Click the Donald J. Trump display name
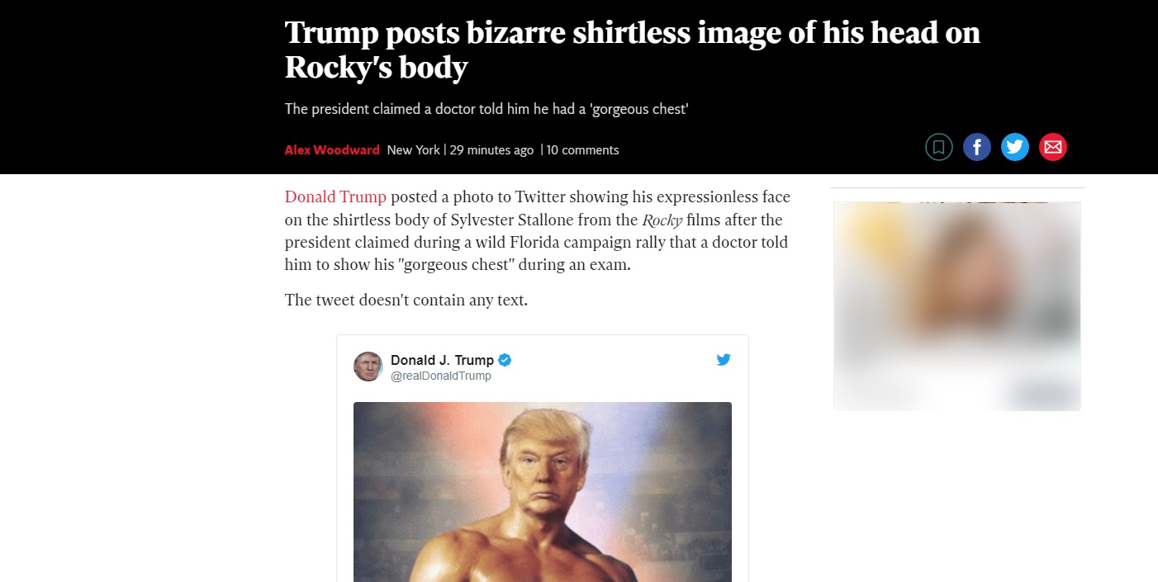Screen dimensions: 1158x582 click(442, 360)
